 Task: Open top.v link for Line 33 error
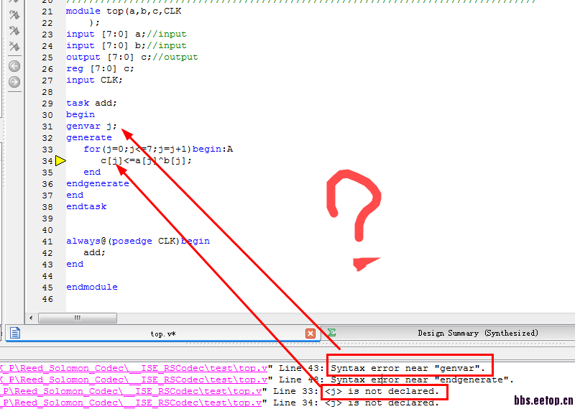(x=131, y=392)
